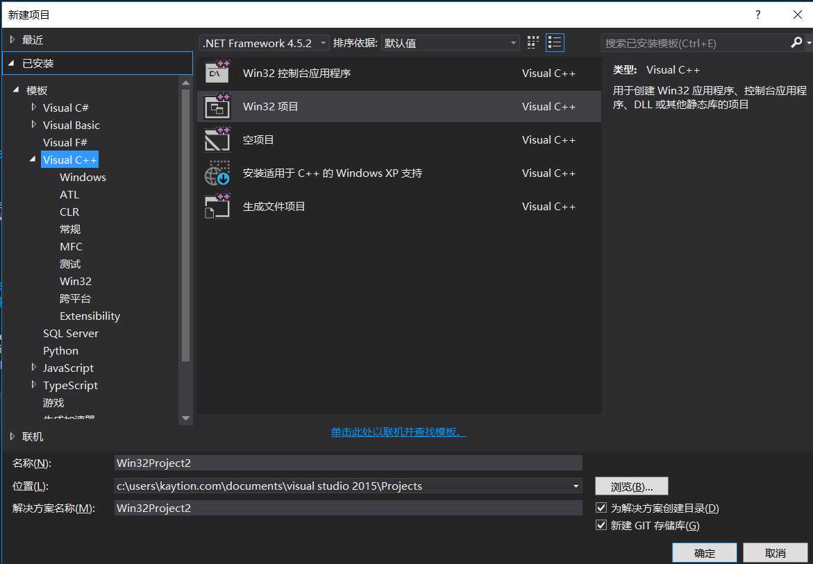Viewport: 813px width, 564px height.
Task: Collapse the Visual C++ node arrow
Action: pos(33,160)
